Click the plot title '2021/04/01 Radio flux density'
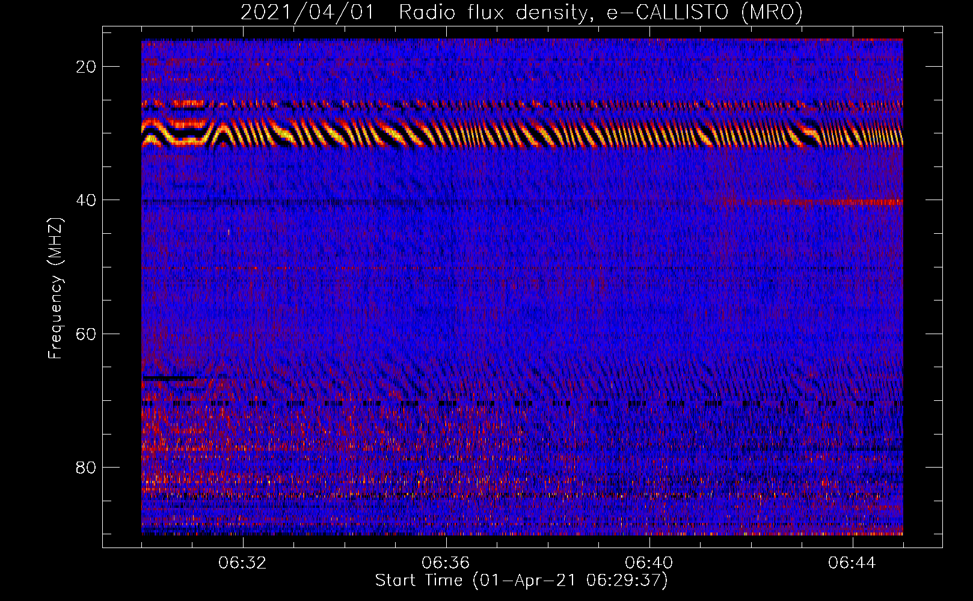Image resolution: width=973 pixels, height=601 pixels. [521, 12]
